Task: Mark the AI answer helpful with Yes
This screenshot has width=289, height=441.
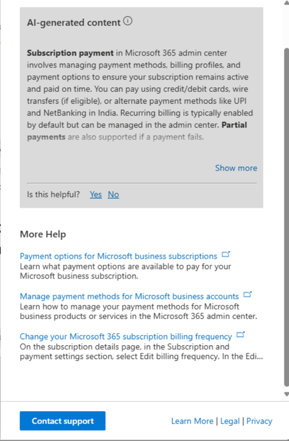Action: [95, 194]
